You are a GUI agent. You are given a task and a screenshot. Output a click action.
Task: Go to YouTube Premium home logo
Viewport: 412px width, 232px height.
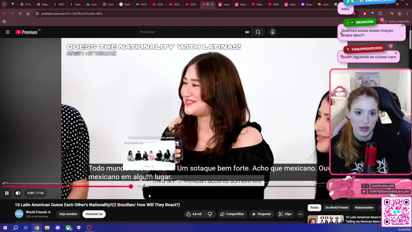click(26, 32)
